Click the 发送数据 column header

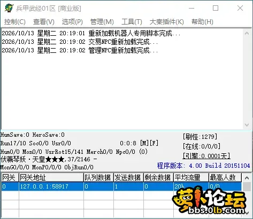[128, 177]
